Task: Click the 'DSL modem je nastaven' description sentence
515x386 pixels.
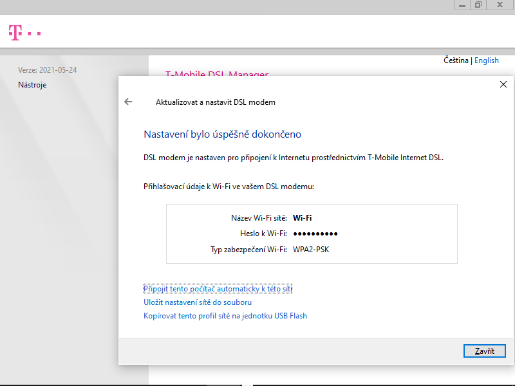Action: [x=294, y=158]
